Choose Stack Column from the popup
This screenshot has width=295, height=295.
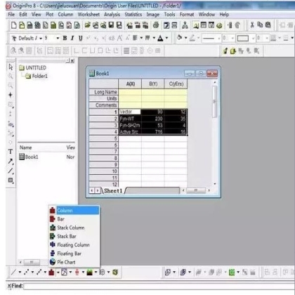click(x=74, y=228)
